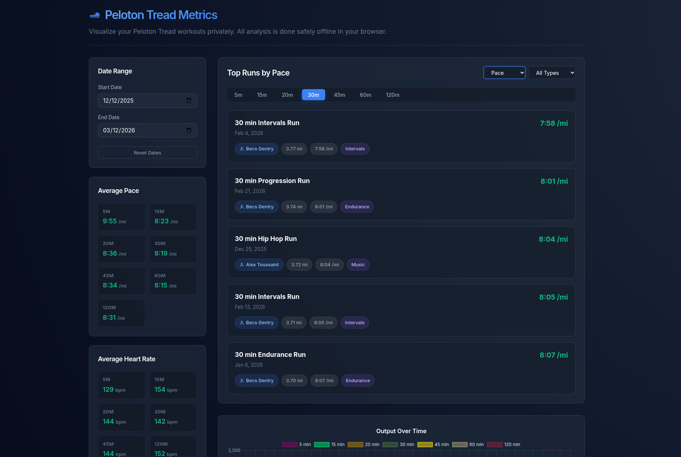Click Intervals tag on Feb 4 run
681x457 pixels.
pyautogui.click(x=355, y=149)
